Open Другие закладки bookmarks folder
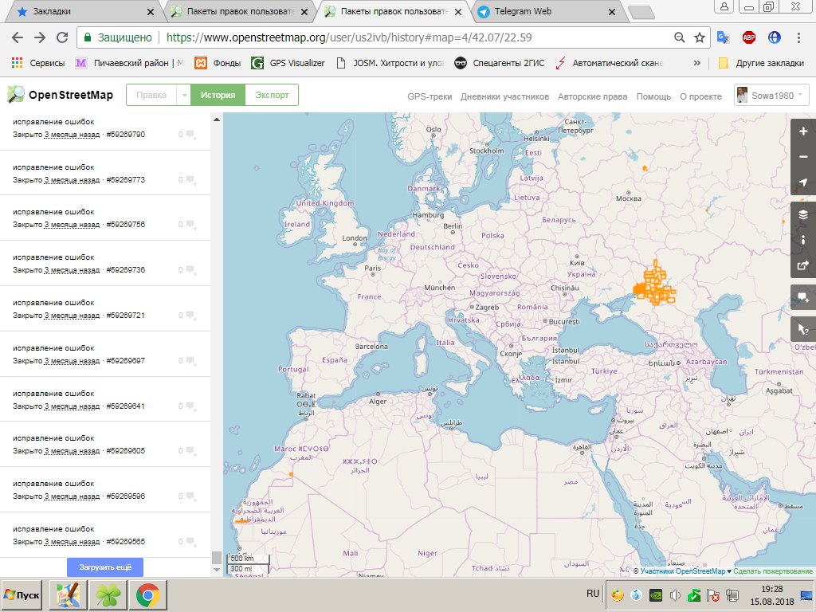816x612 pixels. point(762,63)
